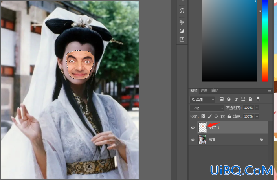
Task: Click the 填充 label
Action: (x=238, y=116)
